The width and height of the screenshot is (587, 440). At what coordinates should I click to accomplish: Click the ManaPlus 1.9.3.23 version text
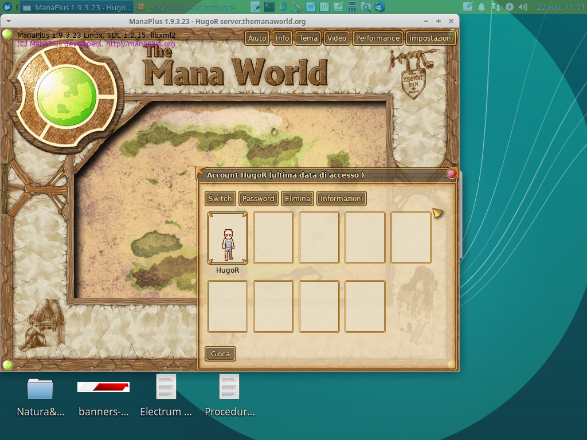(96, 35)
